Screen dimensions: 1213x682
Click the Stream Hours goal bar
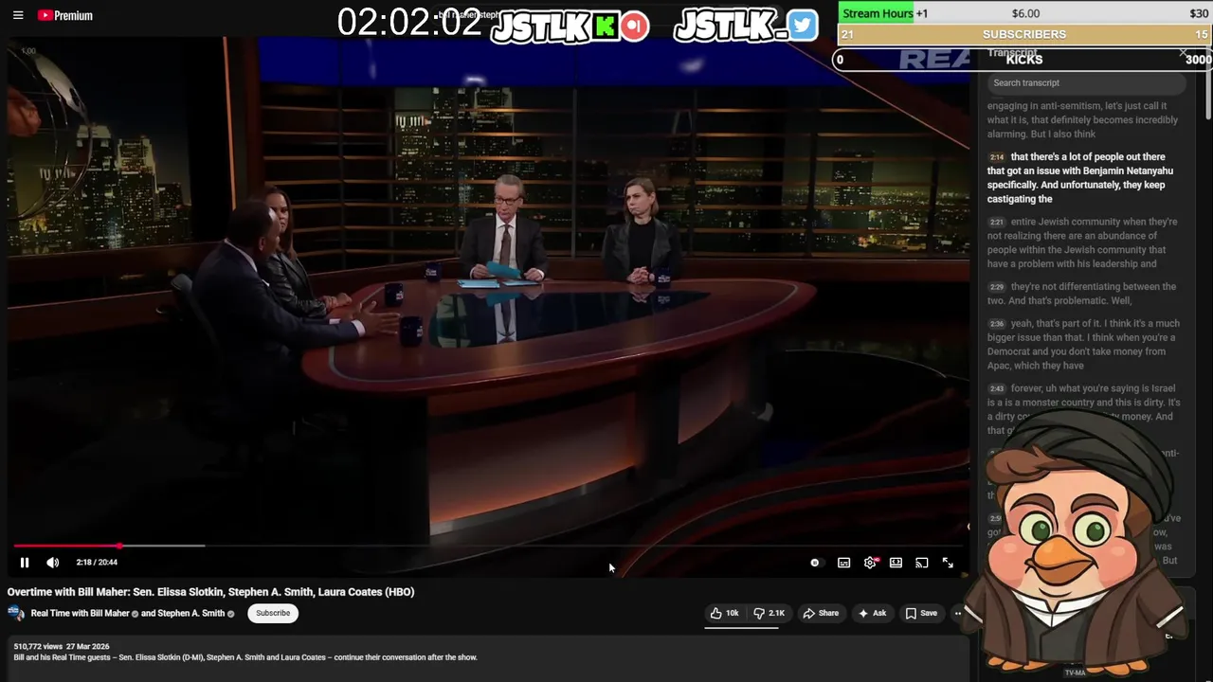coord(1025,13)
